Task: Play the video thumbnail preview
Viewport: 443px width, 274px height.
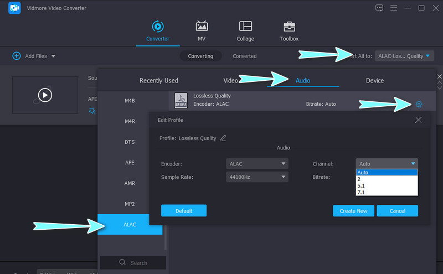Action: (45, 95)
